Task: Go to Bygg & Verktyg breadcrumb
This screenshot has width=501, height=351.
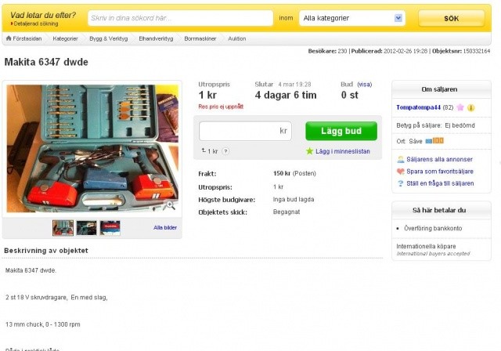Action: click(109, 38)
